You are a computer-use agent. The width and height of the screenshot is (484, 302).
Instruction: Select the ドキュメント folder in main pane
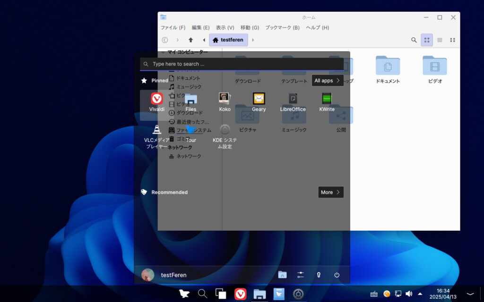[388, 70]
